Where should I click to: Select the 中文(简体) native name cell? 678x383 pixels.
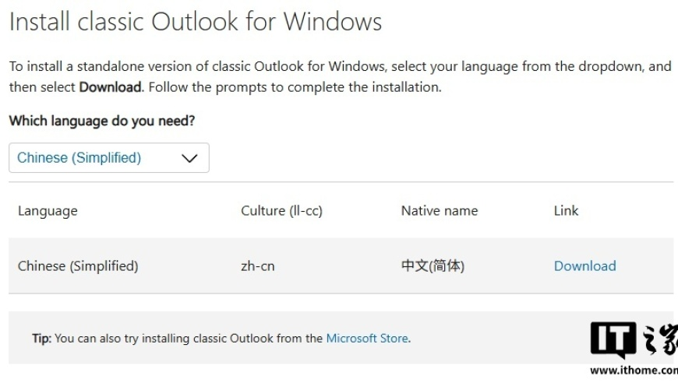[433, 266]
